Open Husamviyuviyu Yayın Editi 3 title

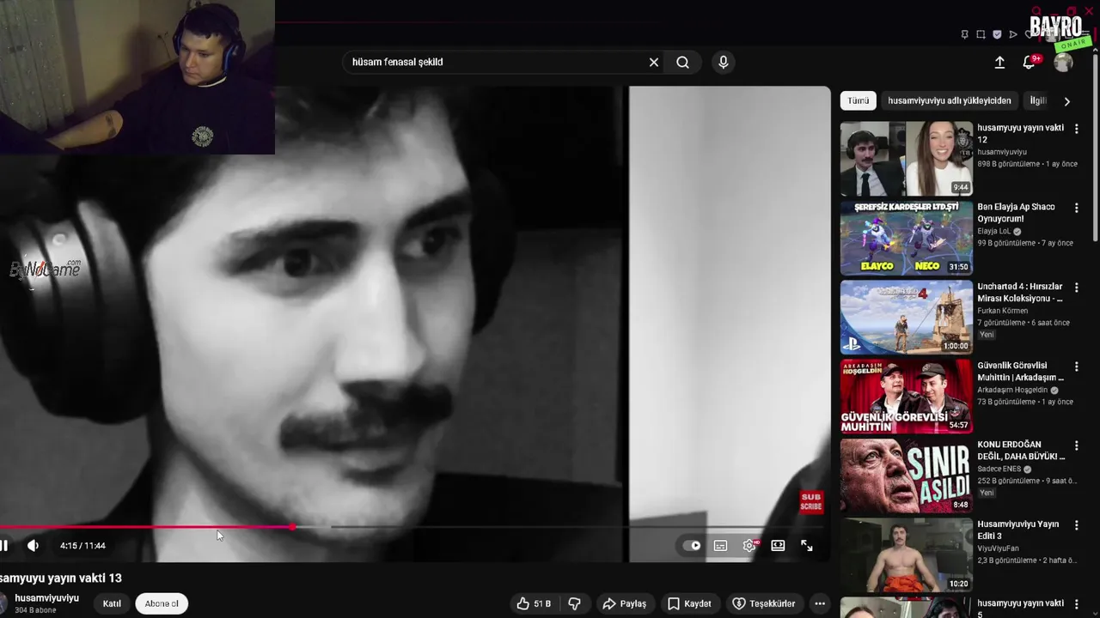[1017, 530]
